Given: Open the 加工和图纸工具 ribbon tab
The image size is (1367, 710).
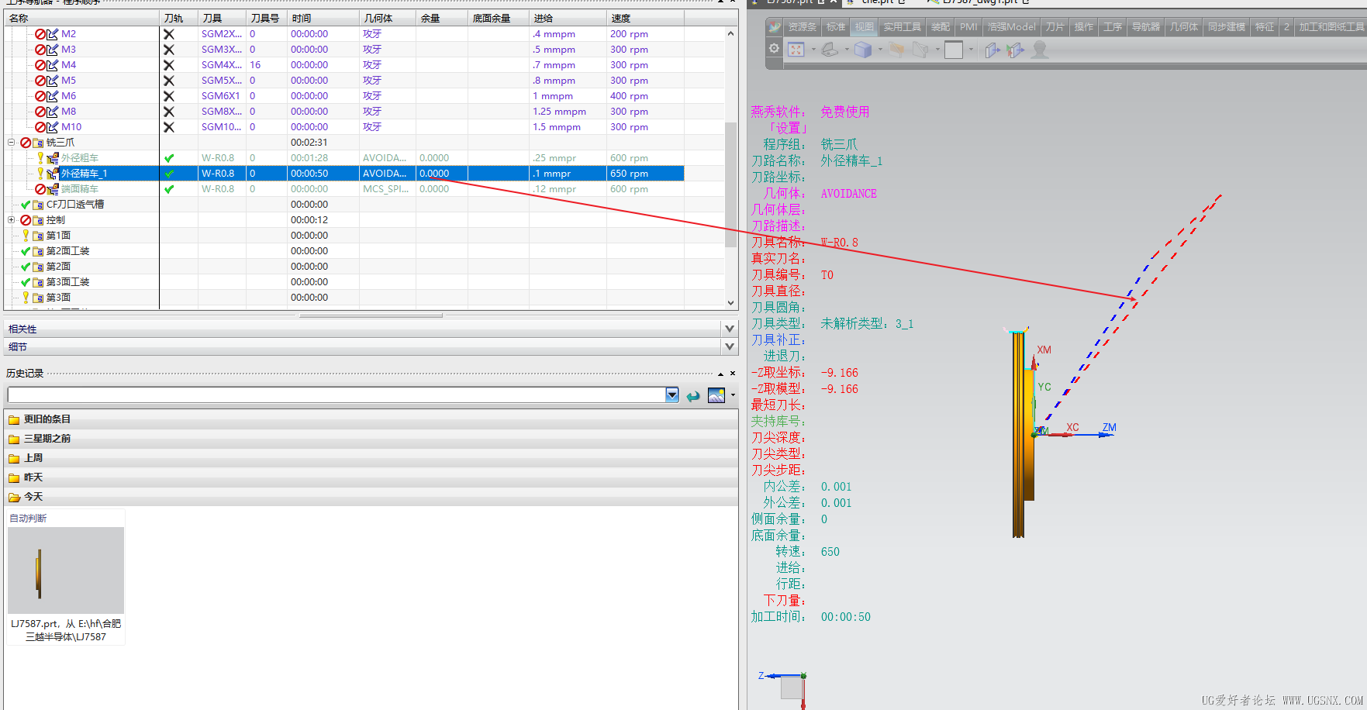Looking at the screenshot, I should (1331, 26).
